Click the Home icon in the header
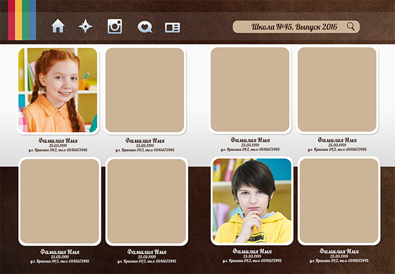The height and width of the screenshot is (274, 395). click(x=58, y=26)
